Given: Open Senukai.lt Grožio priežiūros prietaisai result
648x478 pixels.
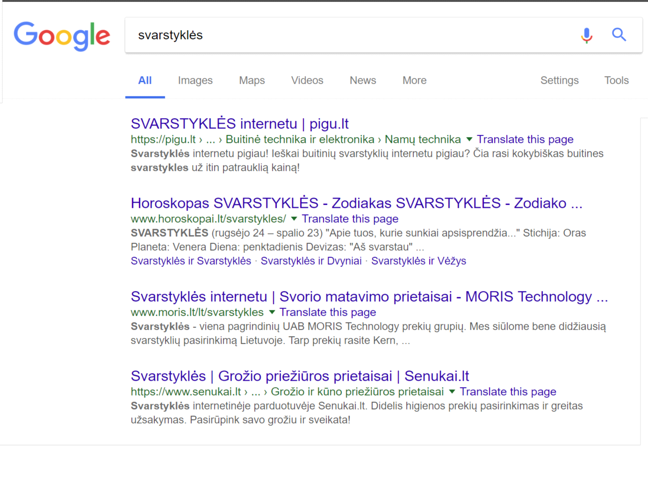Looking at the screenshot, I should (300, 376).
